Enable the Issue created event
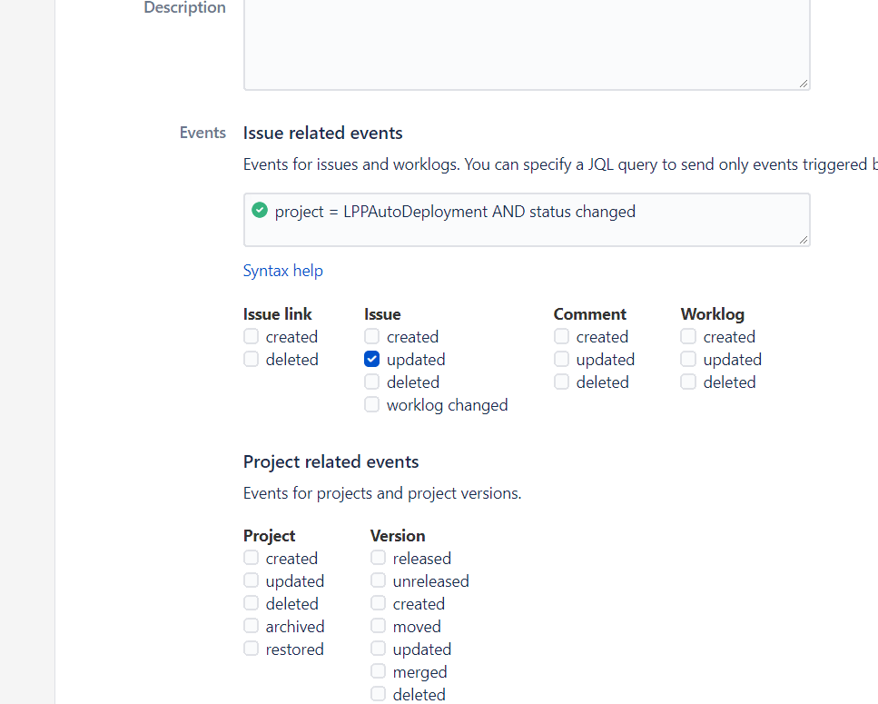The image size is (878, 704). (x=371, y=336)
